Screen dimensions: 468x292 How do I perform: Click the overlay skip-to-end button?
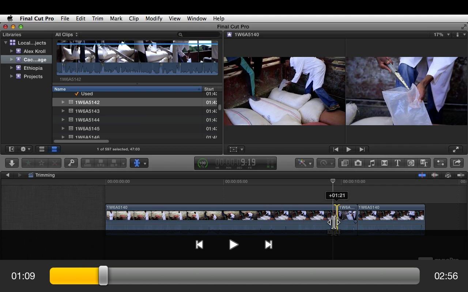[x=268, y=245]
